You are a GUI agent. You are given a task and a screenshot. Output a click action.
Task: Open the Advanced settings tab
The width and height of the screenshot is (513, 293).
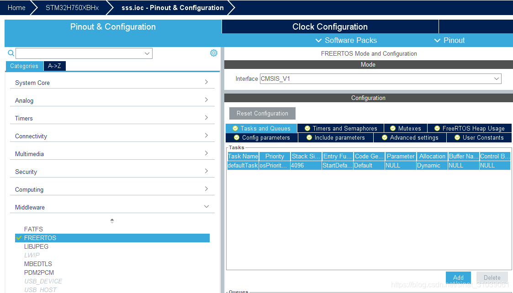pos(410,138)
